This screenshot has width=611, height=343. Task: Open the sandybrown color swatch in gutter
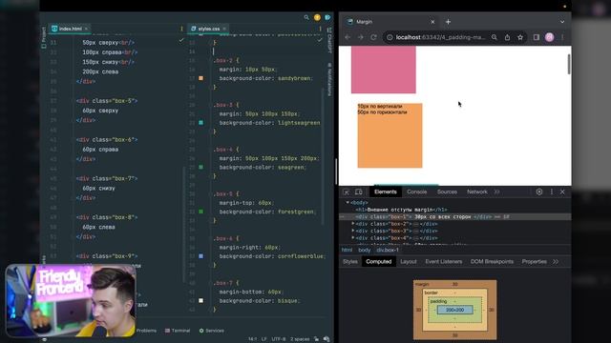pos(201,78)
